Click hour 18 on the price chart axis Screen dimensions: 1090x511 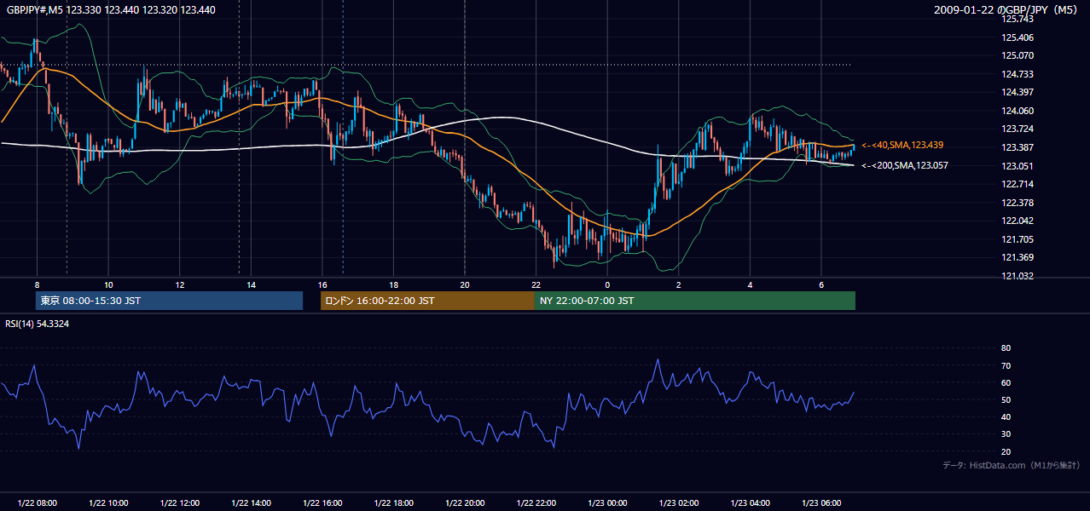coord(393,284)
